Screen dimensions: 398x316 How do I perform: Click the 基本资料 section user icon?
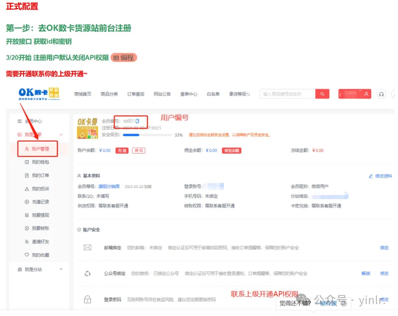tap(79, 176)
